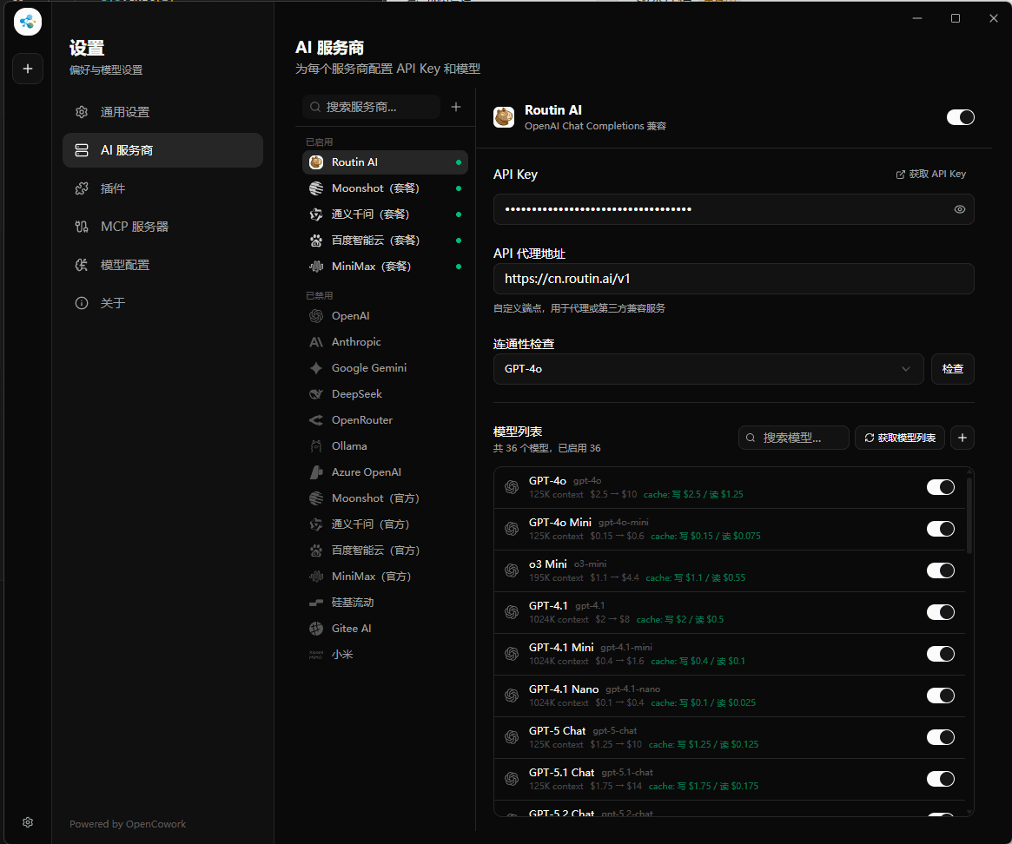Click the add model plus button

pos(962,438)
